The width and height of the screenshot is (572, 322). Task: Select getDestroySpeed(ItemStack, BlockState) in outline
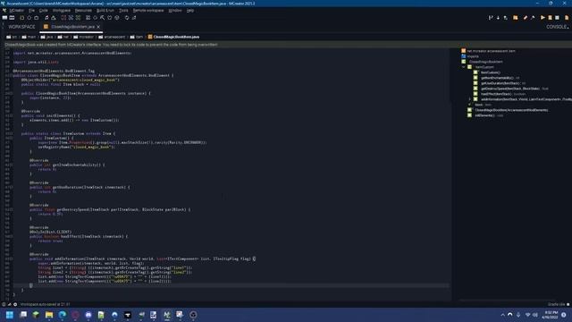pyautogui.click(x=510, y=89)
